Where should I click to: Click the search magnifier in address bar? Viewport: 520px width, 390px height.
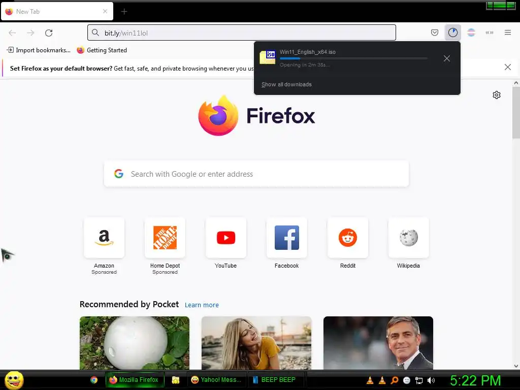(x=95, y=33)
